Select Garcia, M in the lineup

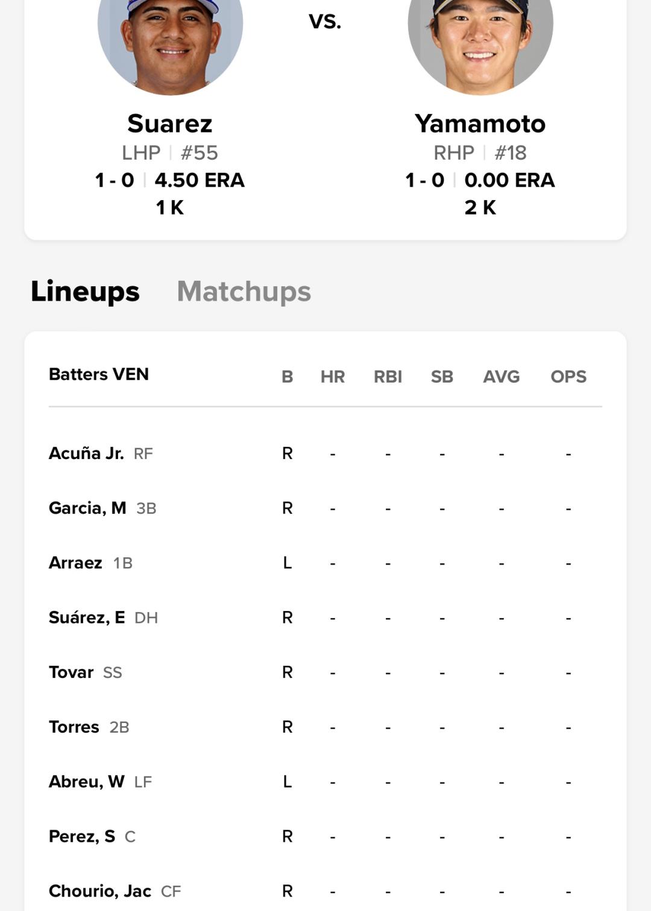(87, 508)
